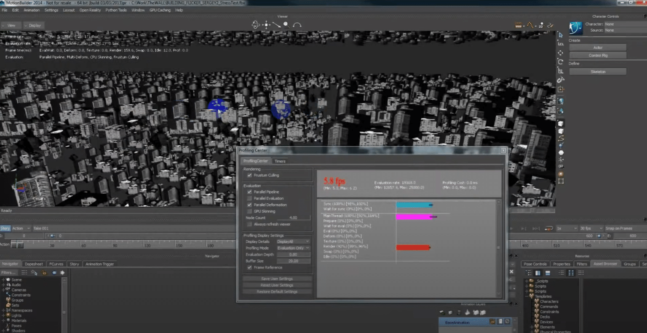Switch to the Timers tab in Profiling Center

(280, 161)
